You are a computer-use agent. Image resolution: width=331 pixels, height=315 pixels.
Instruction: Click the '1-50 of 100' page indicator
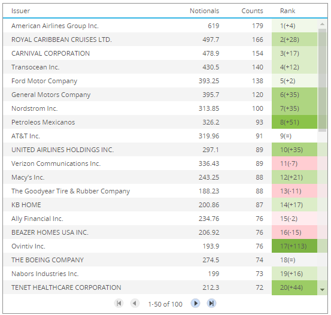165,304
